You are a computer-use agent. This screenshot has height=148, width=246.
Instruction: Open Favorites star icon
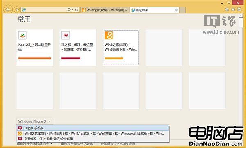click(233, 9)
